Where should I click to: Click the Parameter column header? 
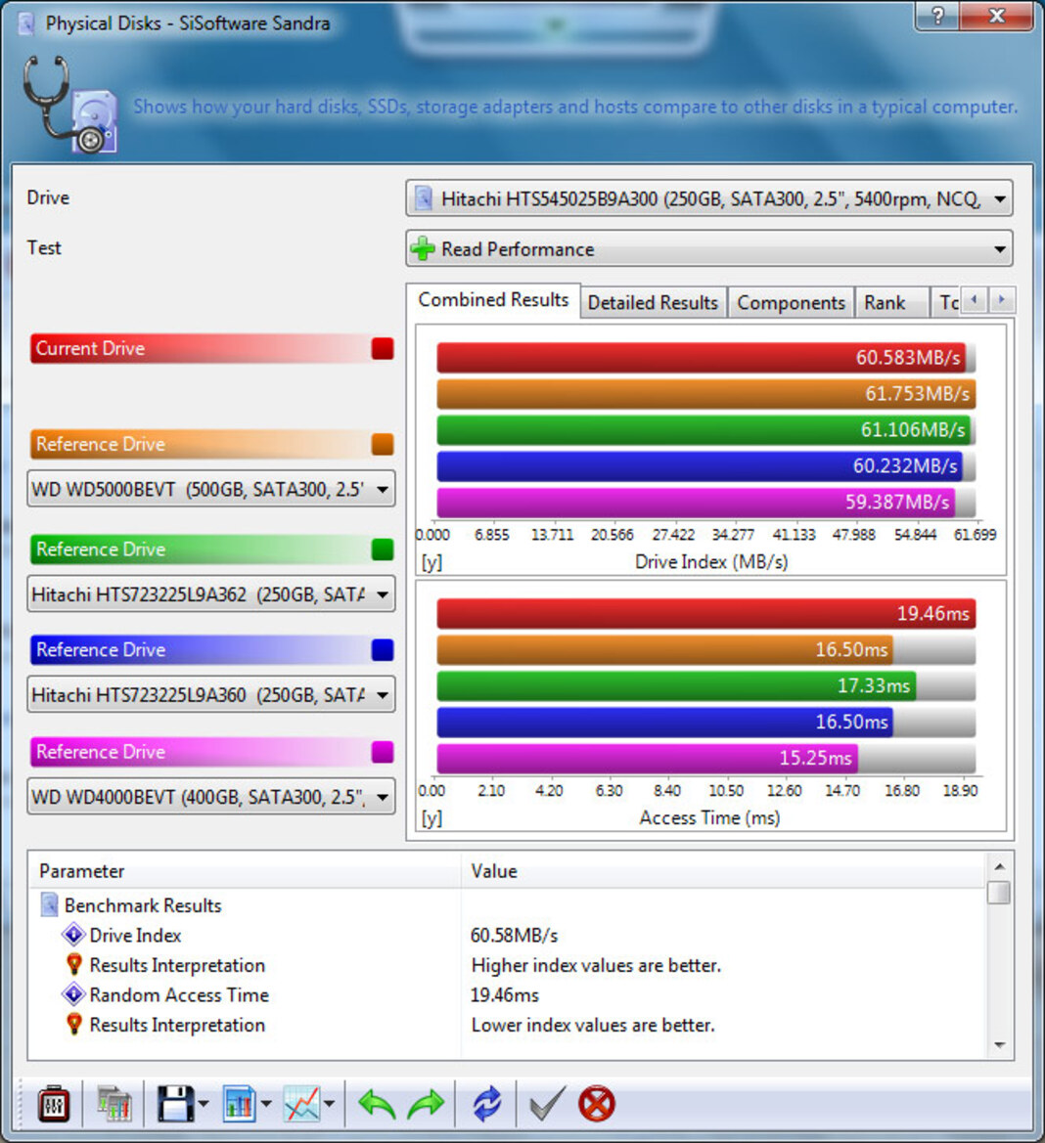click(x=245, y=870)
